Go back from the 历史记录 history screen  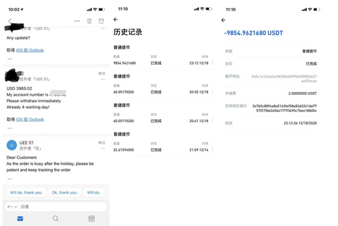(116, 20)
